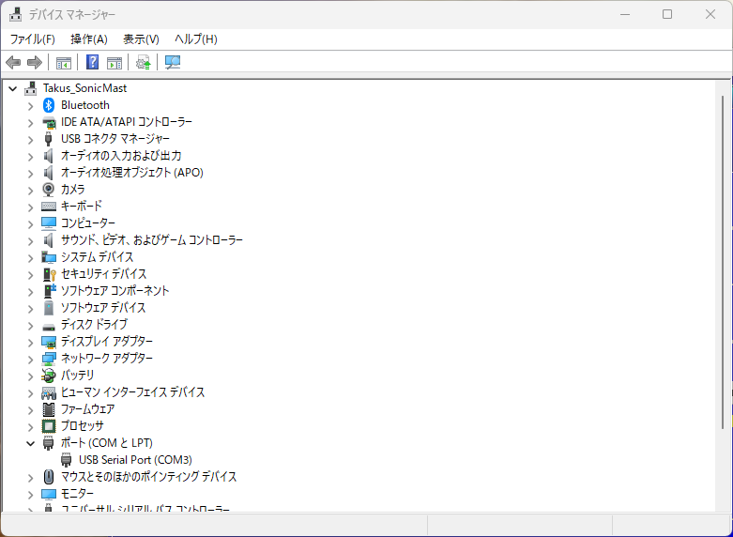Open the ヘルプ(H) menu
The width and height of the screenshot is (733, 537).
coord(195,38)
